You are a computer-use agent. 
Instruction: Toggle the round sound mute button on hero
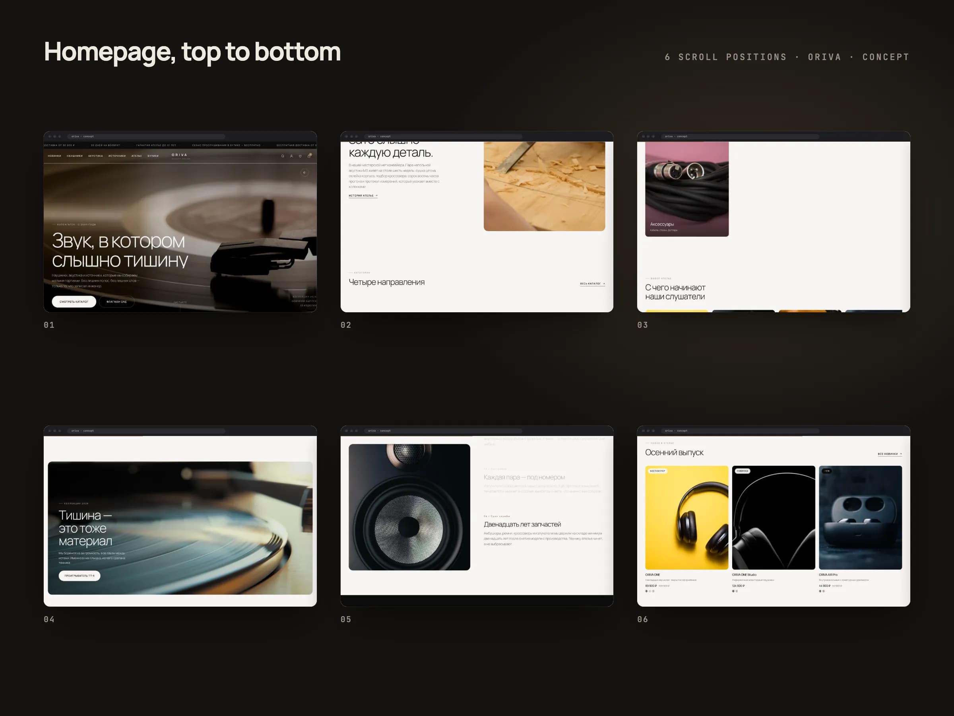point(304,173)
